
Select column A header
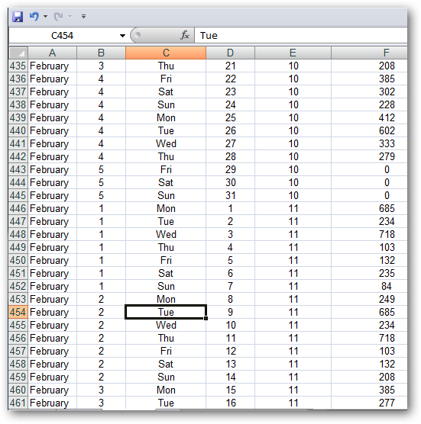click(x=52, y=53)
